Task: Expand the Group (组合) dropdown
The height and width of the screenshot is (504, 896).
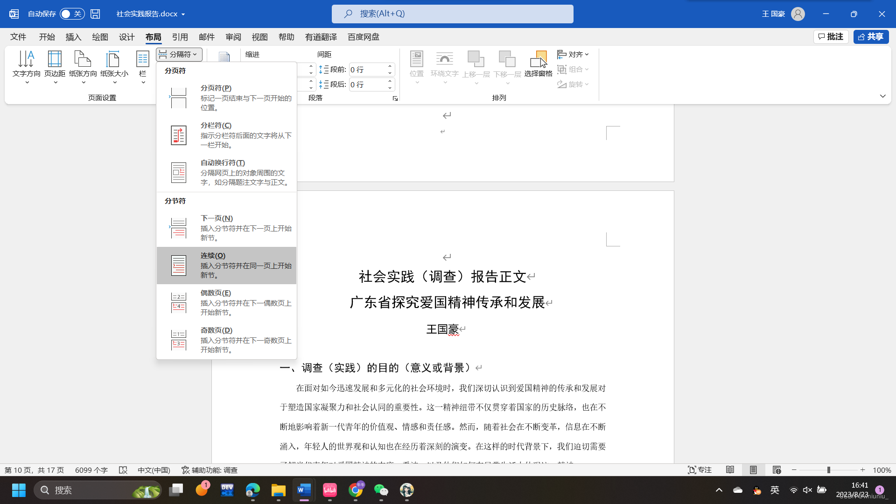Action: pyautogui.click(x=573, y=69)
